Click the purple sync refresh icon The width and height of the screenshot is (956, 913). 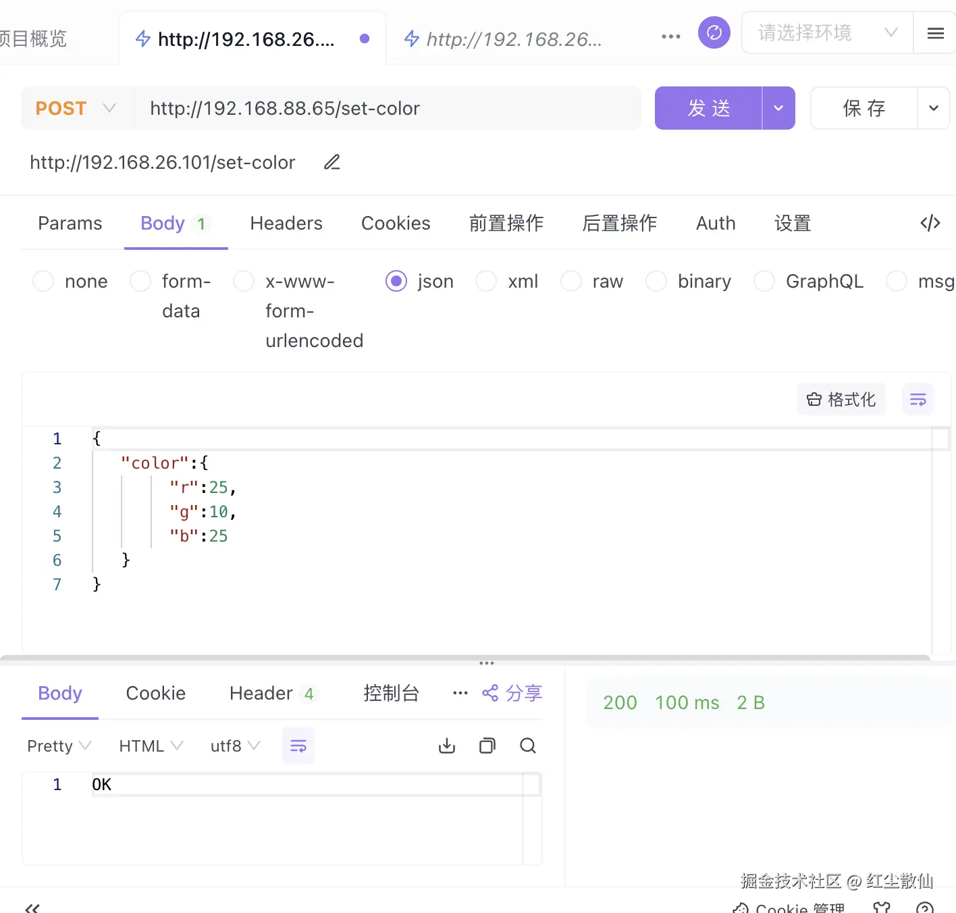714,32
